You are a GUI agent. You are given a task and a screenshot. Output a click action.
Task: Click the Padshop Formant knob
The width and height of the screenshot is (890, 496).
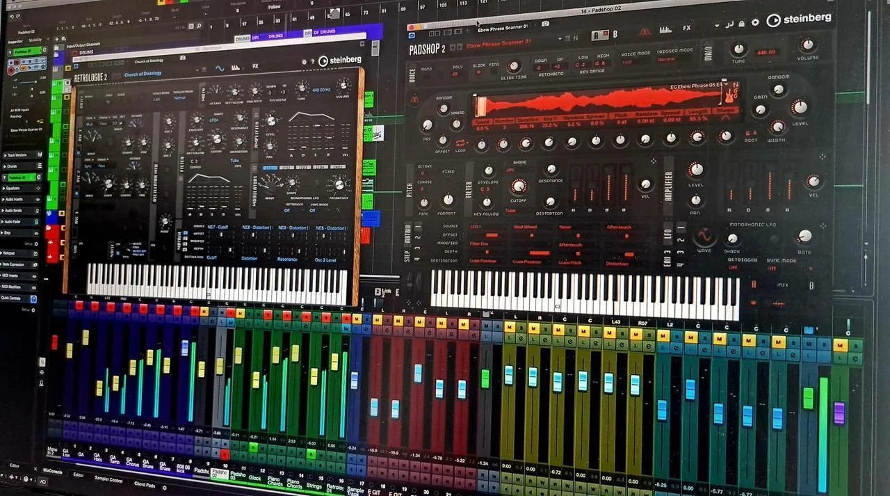click(448, 200)
